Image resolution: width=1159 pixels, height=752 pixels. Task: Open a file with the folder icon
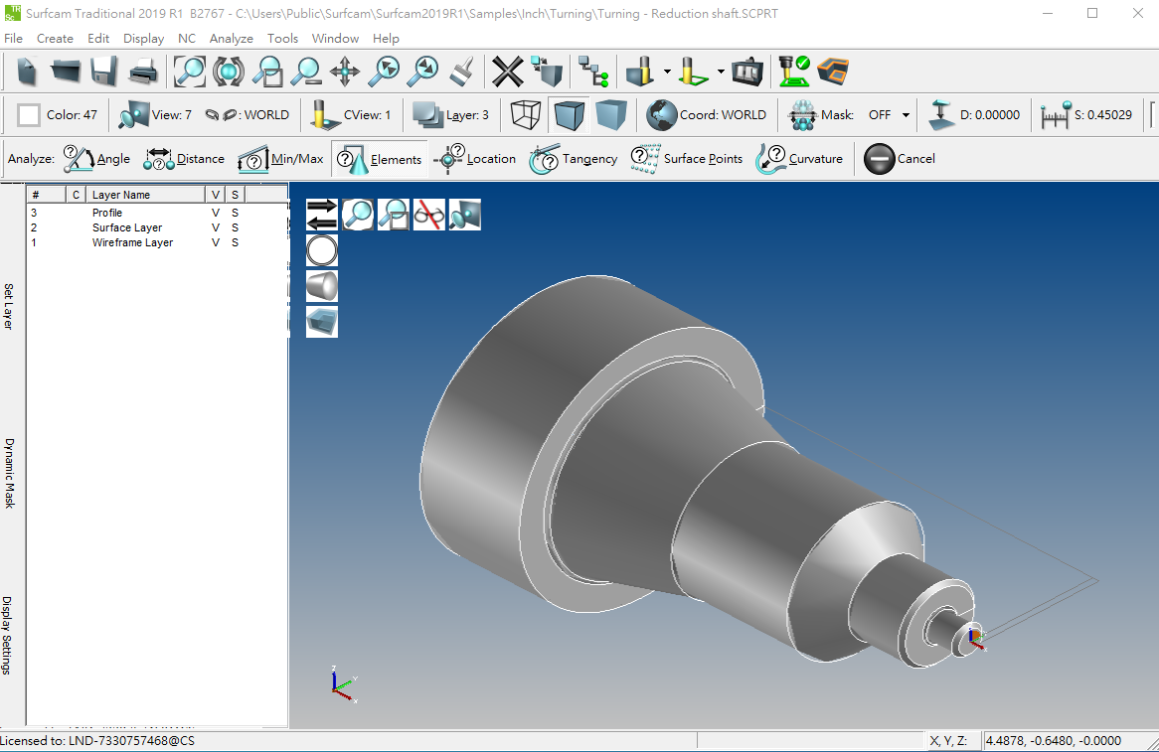point(65,72)
